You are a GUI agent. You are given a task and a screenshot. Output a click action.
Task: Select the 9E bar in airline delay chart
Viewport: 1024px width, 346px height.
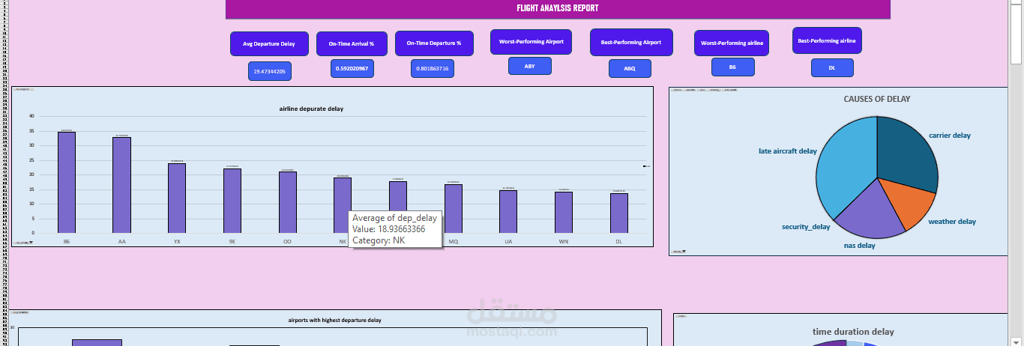[x=232, y=201]
